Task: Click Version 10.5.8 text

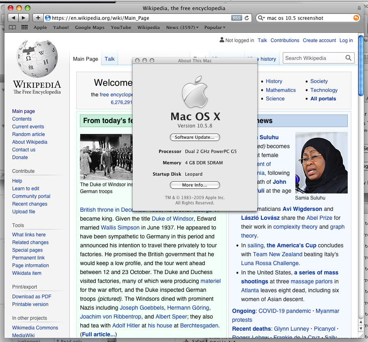Action: coord(195,126)
